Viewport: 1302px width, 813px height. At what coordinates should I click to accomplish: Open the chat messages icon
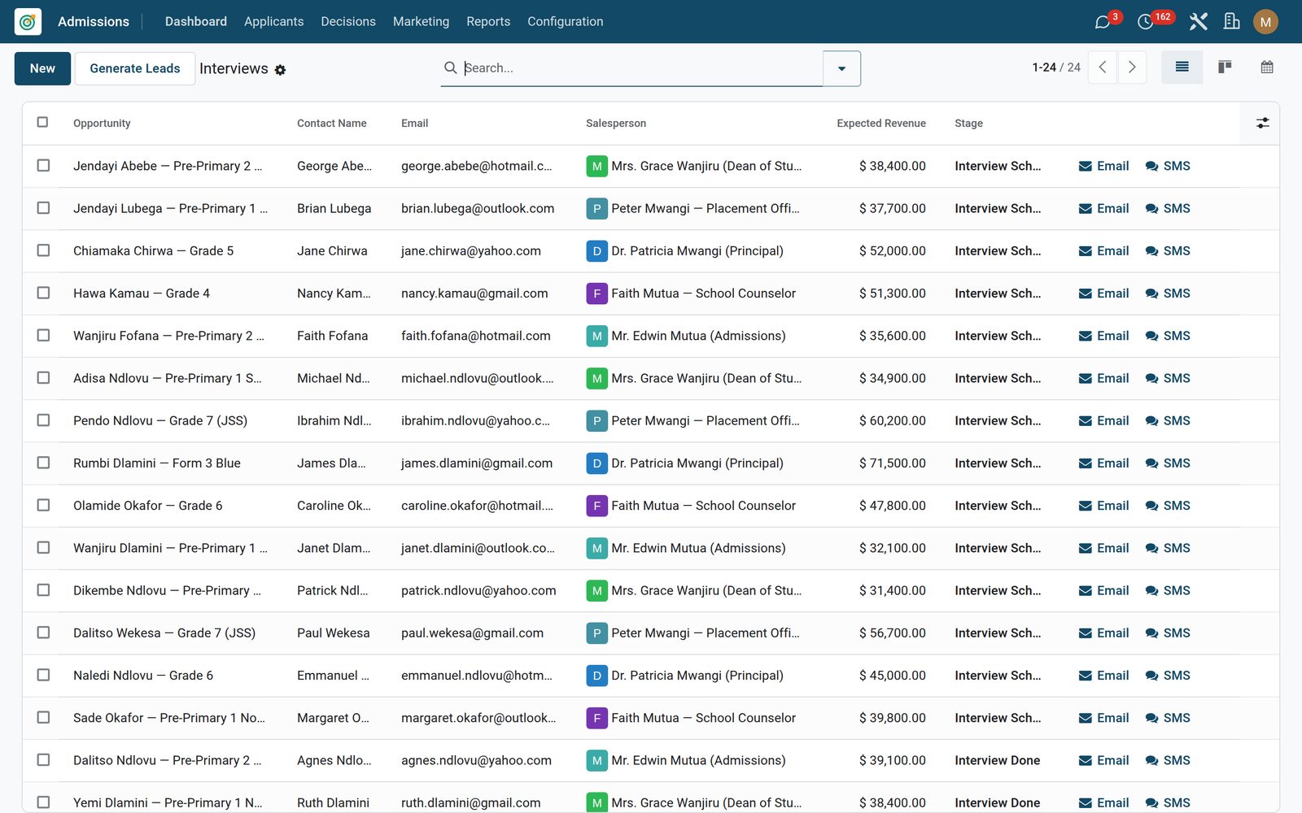pyautogui.click(x=1103, y=22)
